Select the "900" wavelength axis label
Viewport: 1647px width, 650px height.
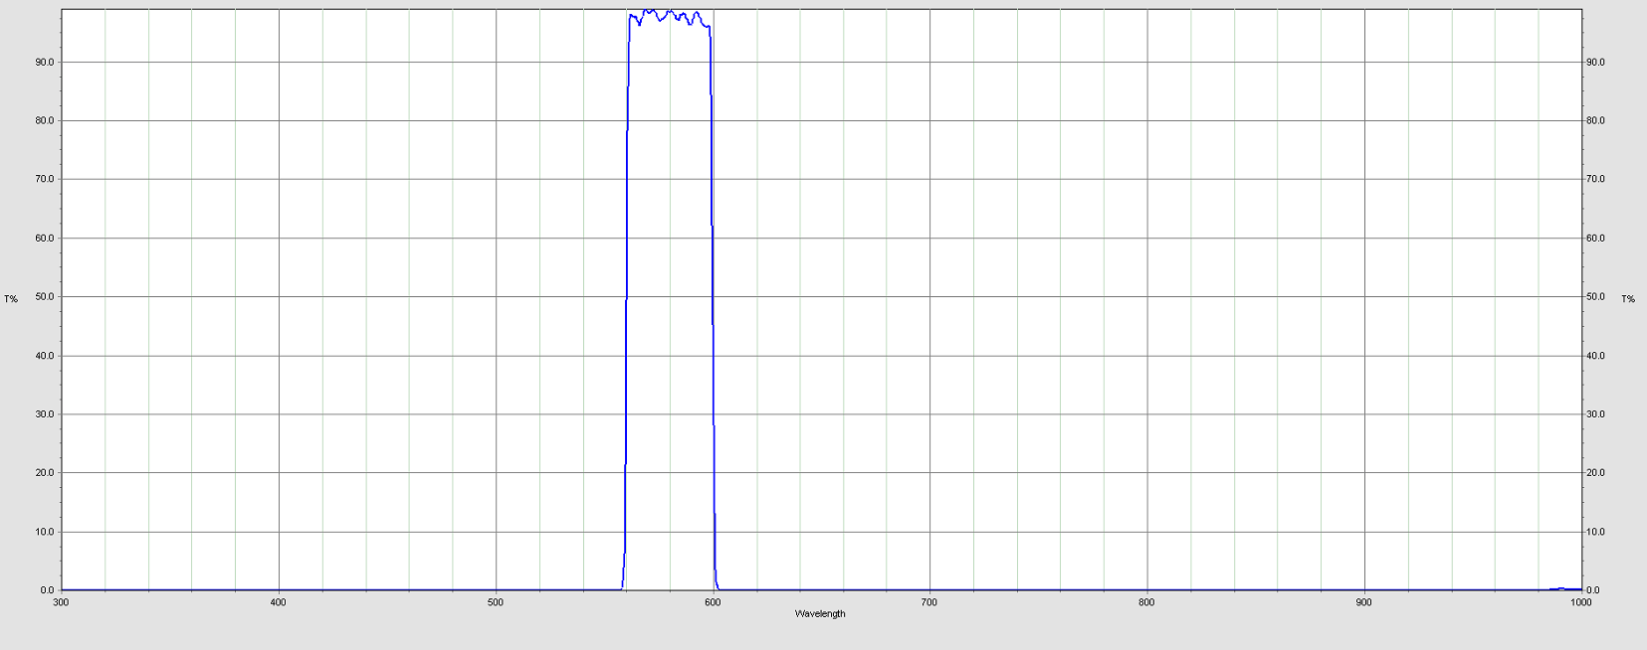(x=1363, y=602)
